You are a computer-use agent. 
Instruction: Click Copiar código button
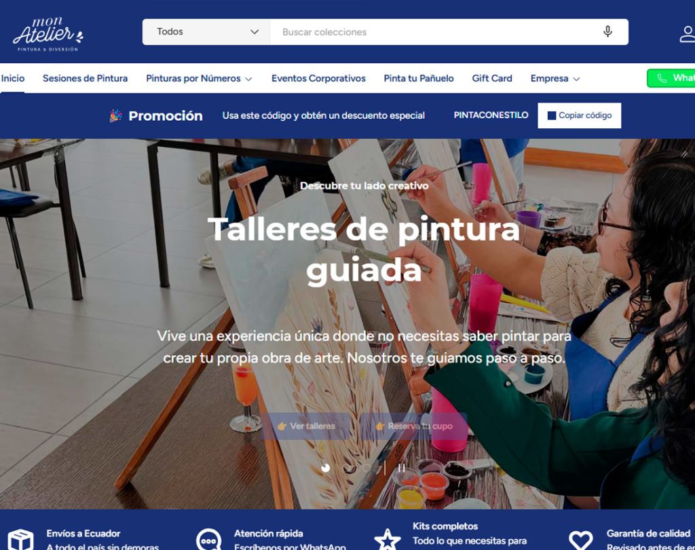[580, 115]
